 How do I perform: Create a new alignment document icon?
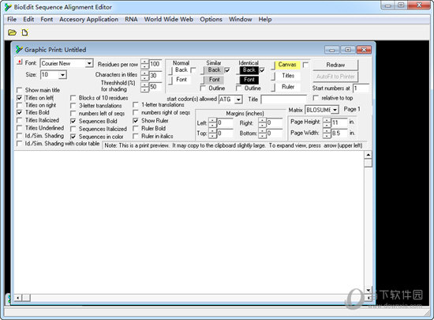click(x=25, y=32)
